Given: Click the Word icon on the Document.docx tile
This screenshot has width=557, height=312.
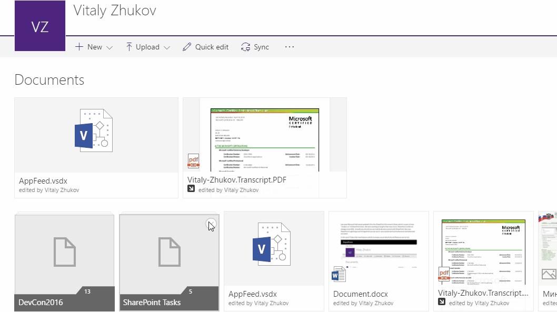Looking at the screenshot, I should point(339,274).
